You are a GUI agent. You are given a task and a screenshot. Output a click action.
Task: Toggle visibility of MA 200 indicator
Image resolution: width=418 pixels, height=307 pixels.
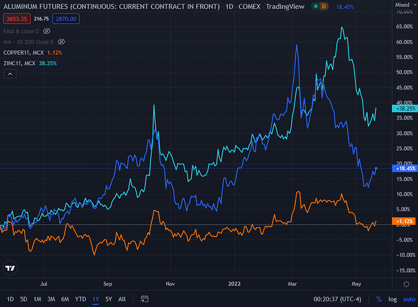click(62, 42)
